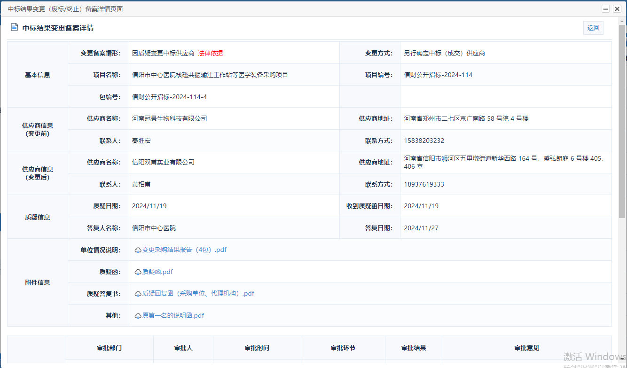Click the 返回 button

(x=593, y=28)
